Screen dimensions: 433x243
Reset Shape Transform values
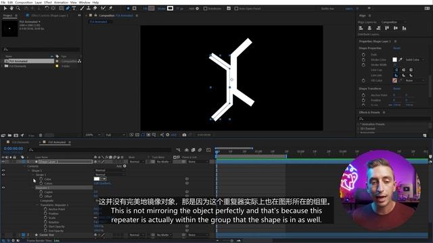396,88
